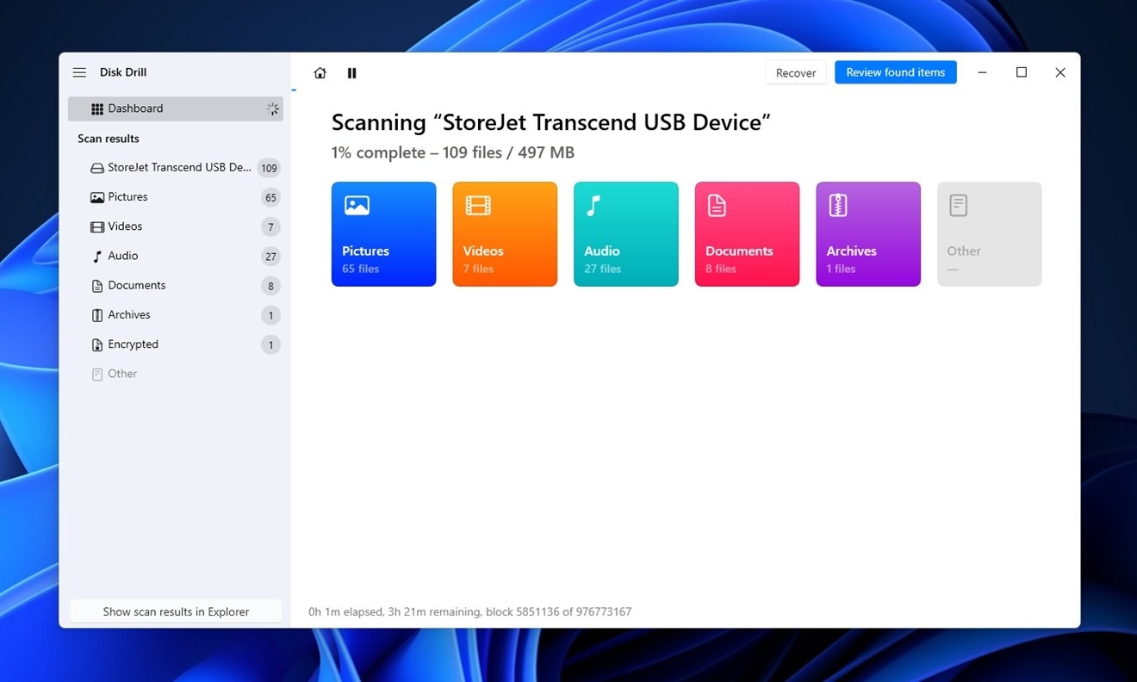The width and height of the screenshot is (1137, 682).
Task: Click the Pictures icon in the sidebar
Action: [97, 197]
